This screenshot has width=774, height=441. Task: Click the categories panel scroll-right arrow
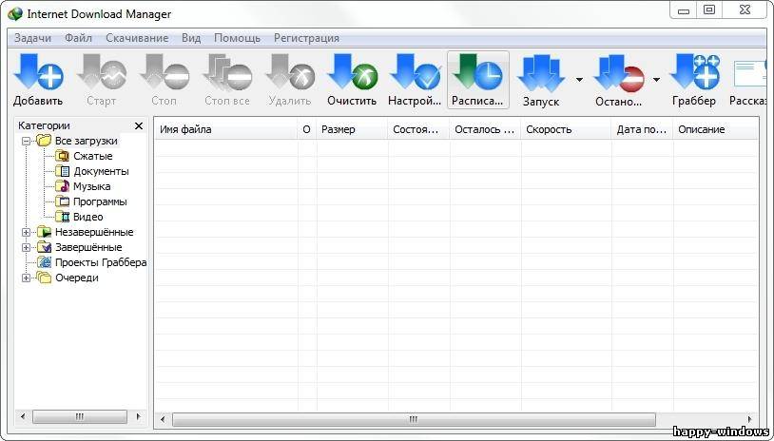click(x=138, y=417)
